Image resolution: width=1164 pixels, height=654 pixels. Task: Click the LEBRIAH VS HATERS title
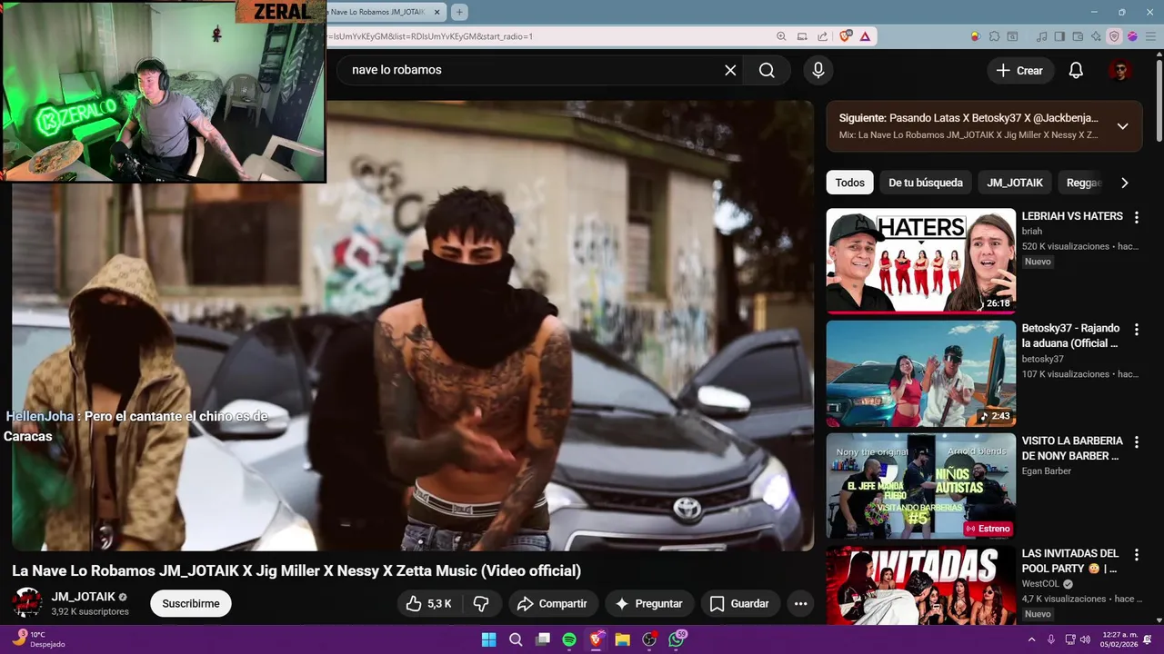click(x=1072, y=216)
